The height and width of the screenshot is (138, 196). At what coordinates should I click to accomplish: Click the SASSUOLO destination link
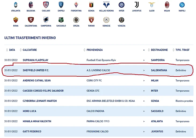[x=157, y=111]
